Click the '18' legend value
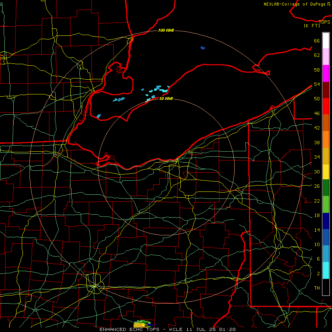332x332 pixels. tap(317, 215)
